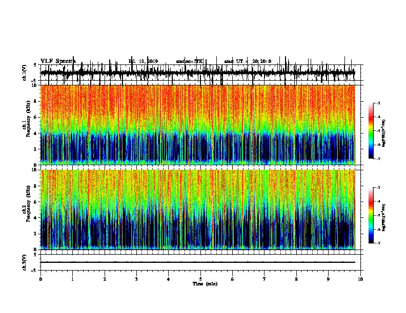Screen dimensions: 406x313
Task: Click the -5 V tick on ch.1(V) axis
Action: coord(34,81)
